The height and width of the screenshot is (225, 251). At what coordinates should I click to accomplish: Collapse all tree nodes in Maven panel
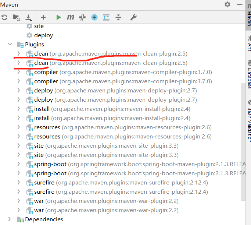118,17
